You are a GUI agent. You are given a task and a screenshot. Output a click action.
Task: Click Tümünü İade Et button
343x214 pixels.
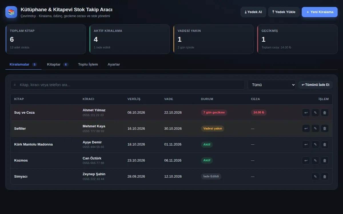[315, 85]
